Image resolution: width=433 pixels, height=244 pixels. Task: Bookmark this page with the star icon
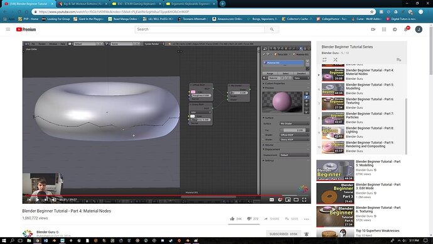(372, 12)
